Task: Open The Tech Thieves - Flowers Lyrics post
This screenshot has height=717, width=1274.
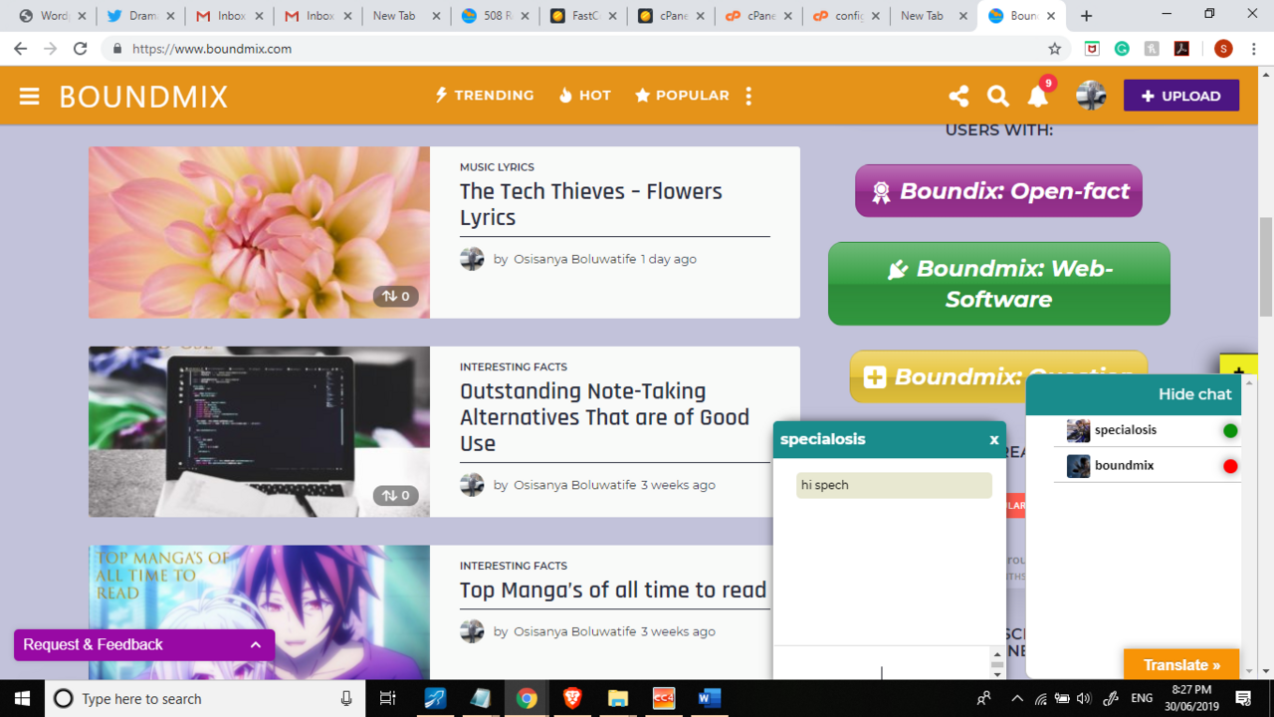Action: click(x=590, y=204)
